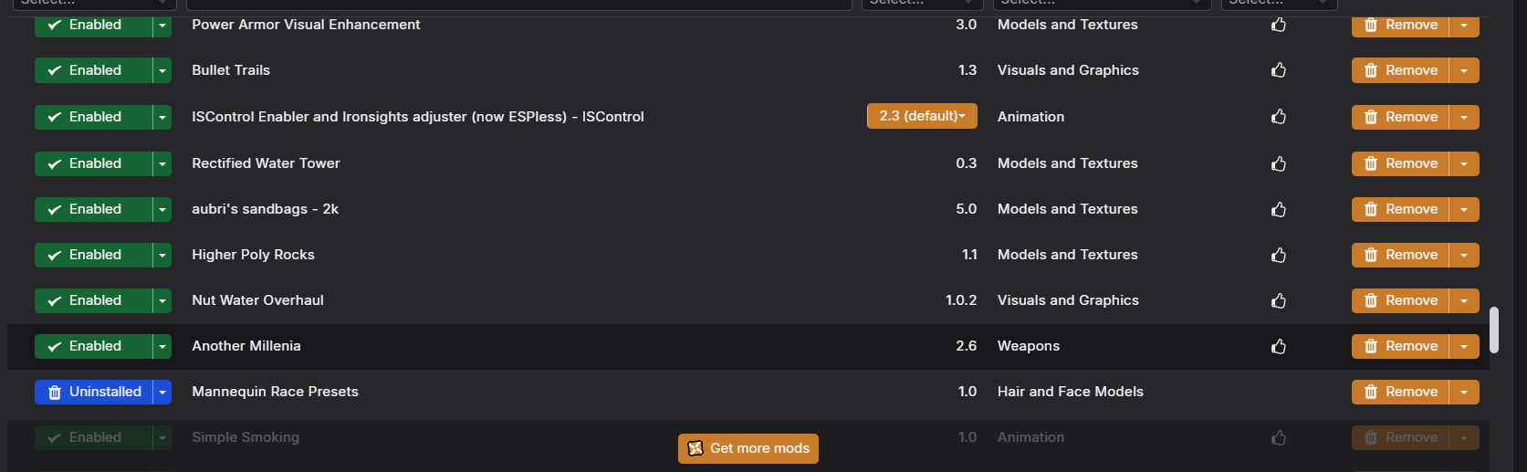The image size is (1527, 472).
Task: Expand status arrow next to Mannequin Race Presets
Action: tap(162, 392)
